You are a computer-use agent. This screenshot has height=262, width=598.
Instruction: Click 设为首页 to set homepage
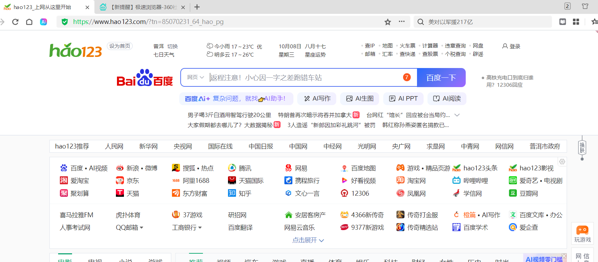[119, 46]
